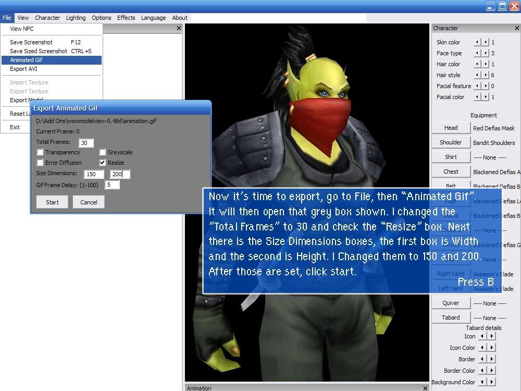Select Exit in the File menu
This screenshot has width=521, height=391.
tap(15, 127)
